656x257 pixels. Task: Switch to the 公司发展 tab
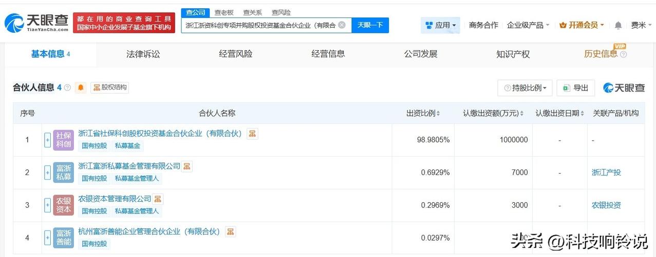421,54
